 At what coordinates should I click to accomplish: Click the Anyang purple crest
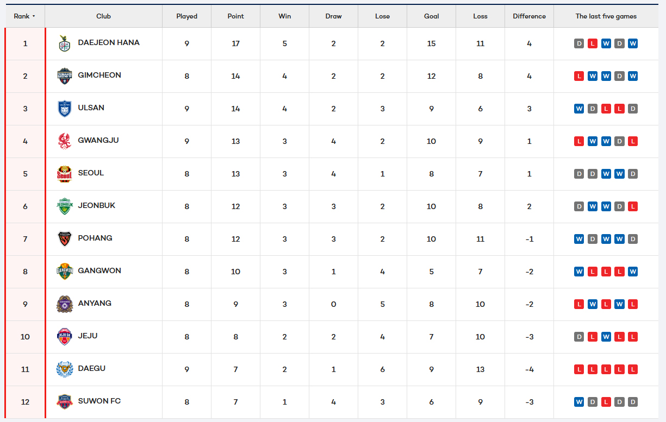[x=64, y=304]
